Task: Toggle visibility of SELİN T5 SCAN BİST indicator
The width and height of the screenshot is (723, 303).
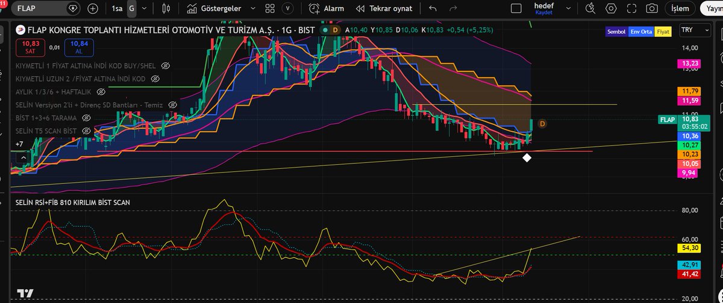Action: click(86, 130)
